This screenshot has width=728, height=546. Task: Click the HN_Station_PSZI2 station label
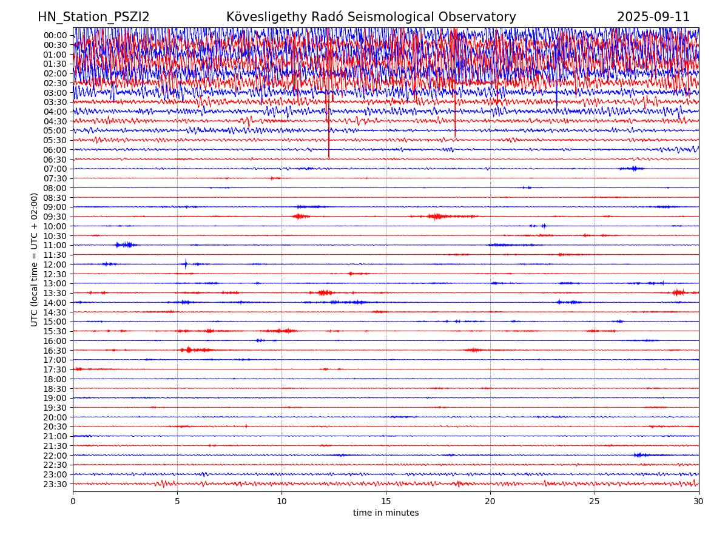pyautogui.click(x=93, y=17)
